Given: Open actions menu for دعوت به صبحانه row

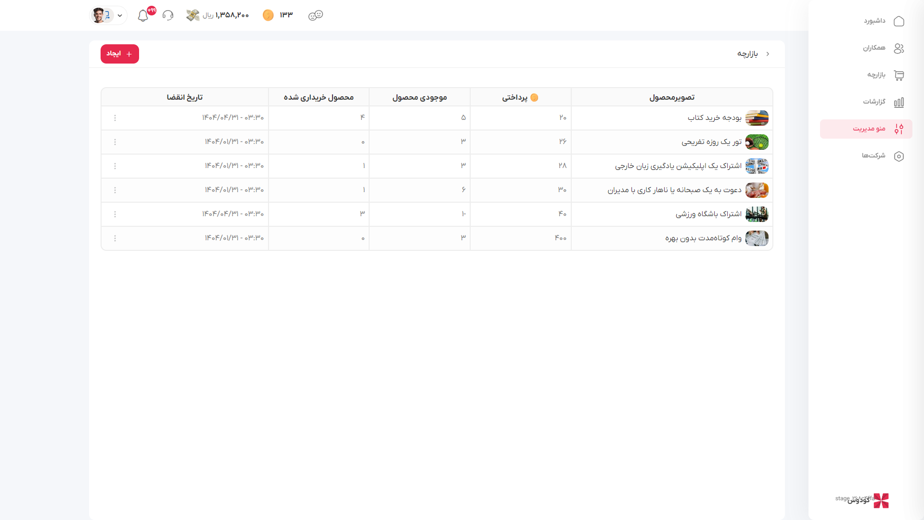Looking at the screenshot, I should coord(115,190).
